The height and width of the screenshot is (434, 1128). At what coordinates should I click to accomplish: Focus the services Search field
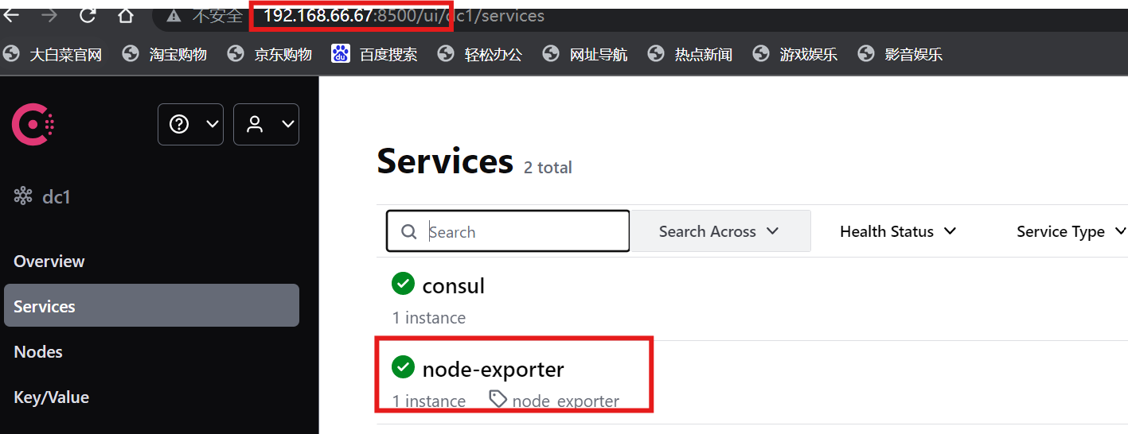(x=508, y=231)
